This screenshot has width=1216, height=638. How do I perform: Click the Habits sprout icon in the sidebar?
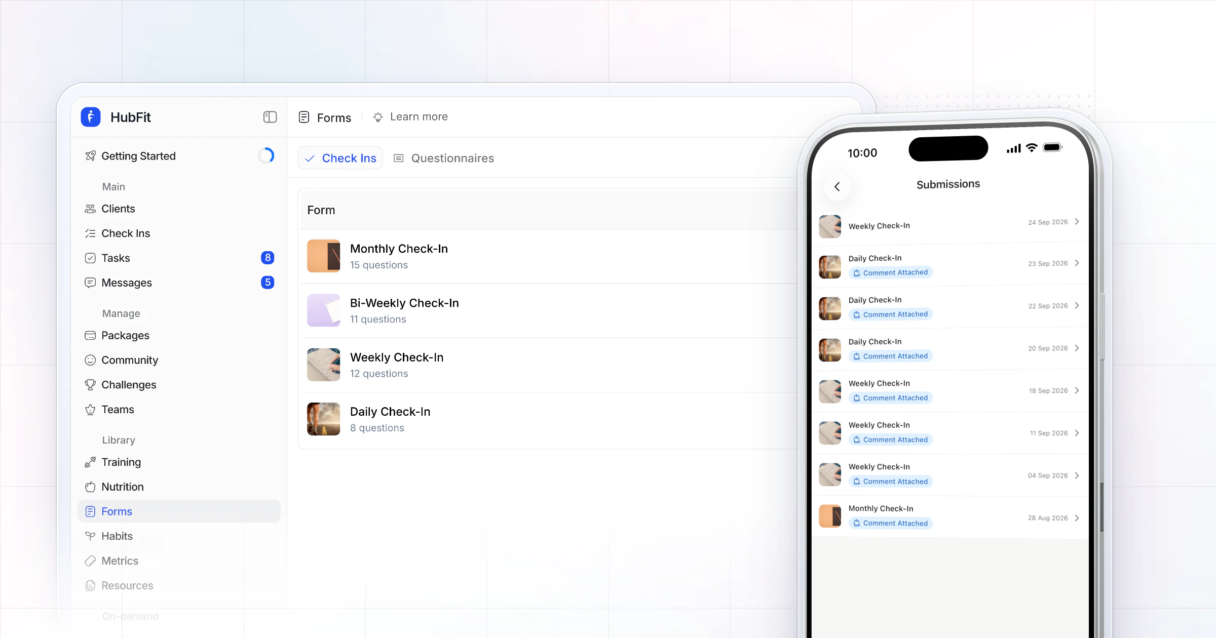(x=90, y=536)
